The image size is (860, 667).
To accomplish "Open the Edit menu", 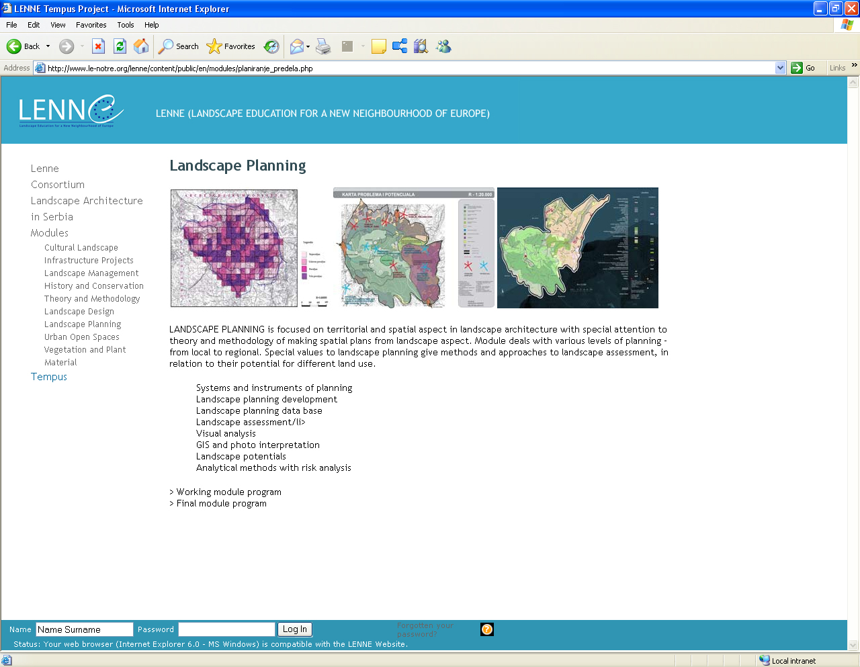I will (x=34, y=25).
